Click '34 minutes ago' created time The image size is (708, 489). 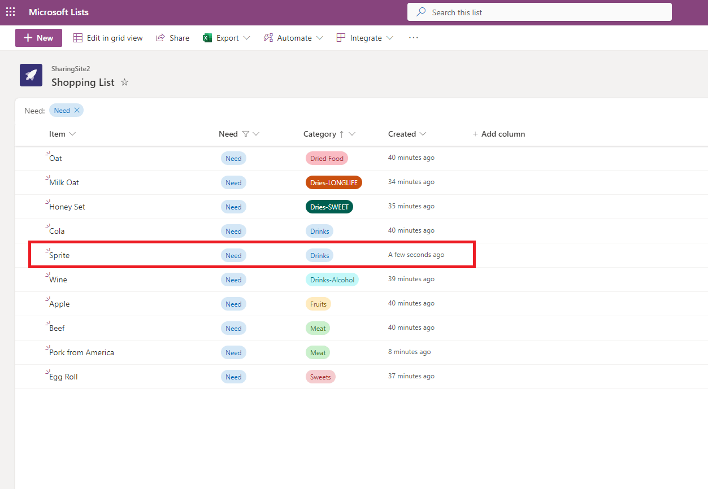tap(411, 182)
